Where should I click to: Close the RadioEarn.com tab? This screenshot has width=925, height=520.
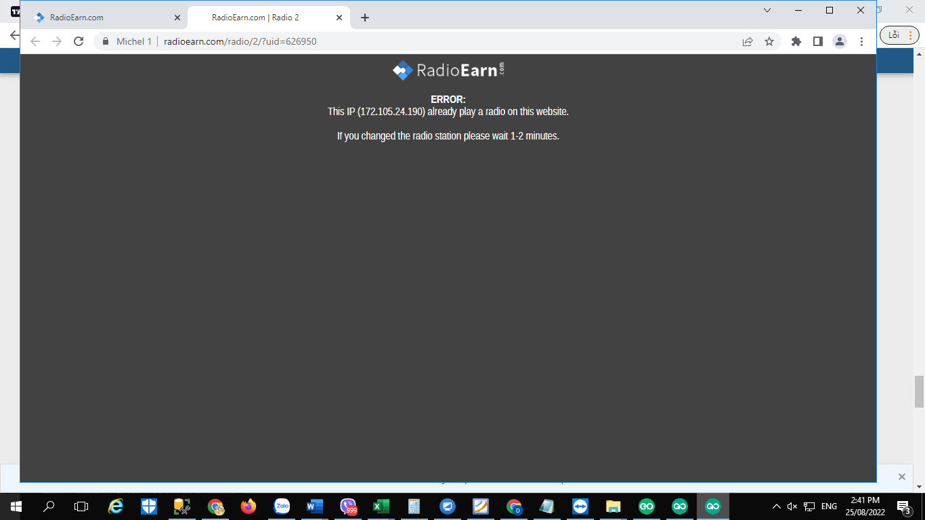point(177,18)
